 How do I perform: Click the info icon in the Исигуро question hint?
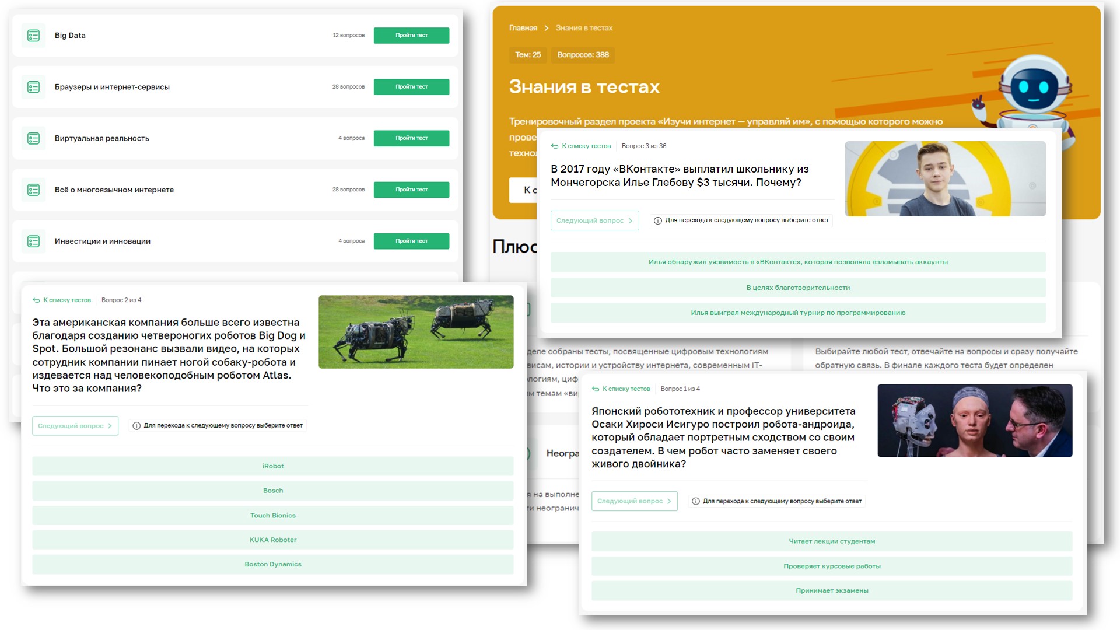coord(695,501)
